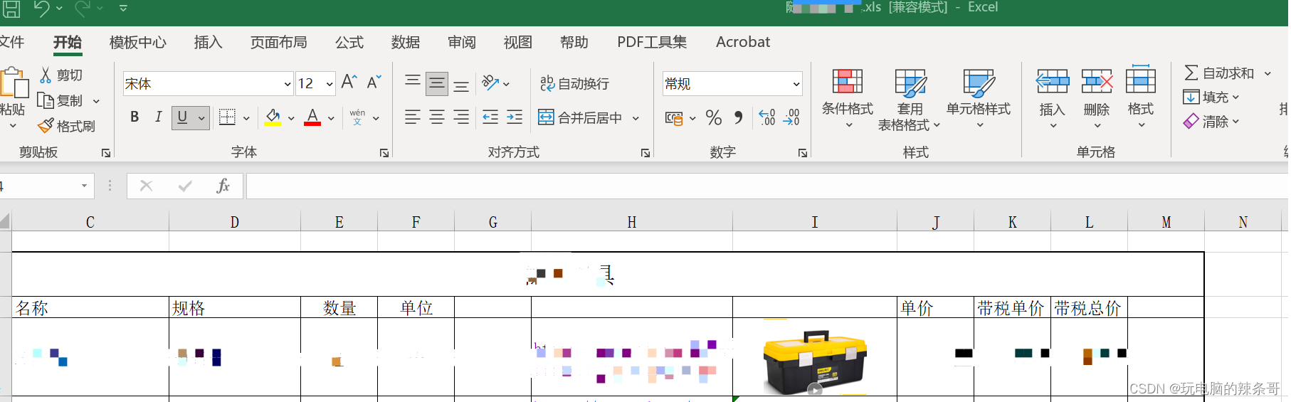This screenshot has height=402, width=1291.
Task: Open the 填充 fill menu
Action: [1211, 97]
